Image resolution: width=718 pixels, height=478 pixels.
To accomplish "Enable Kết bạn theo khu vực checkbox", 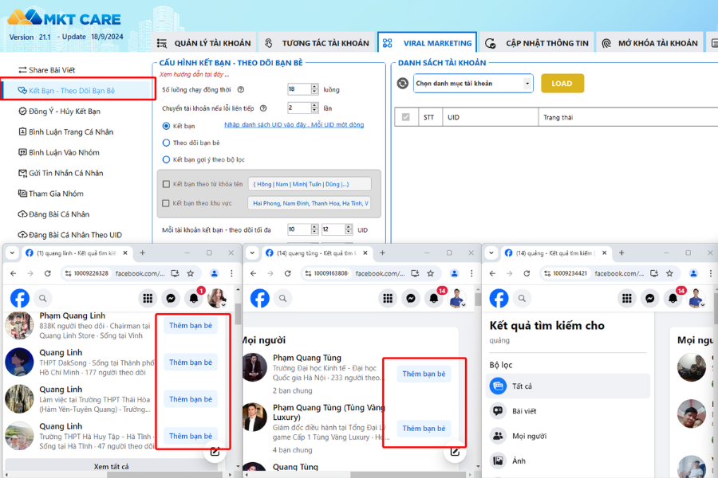I will [166, 203].
